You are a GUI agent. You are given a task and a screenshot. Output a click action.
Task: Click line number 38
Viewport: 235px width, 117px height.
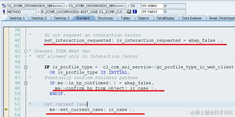17,30
